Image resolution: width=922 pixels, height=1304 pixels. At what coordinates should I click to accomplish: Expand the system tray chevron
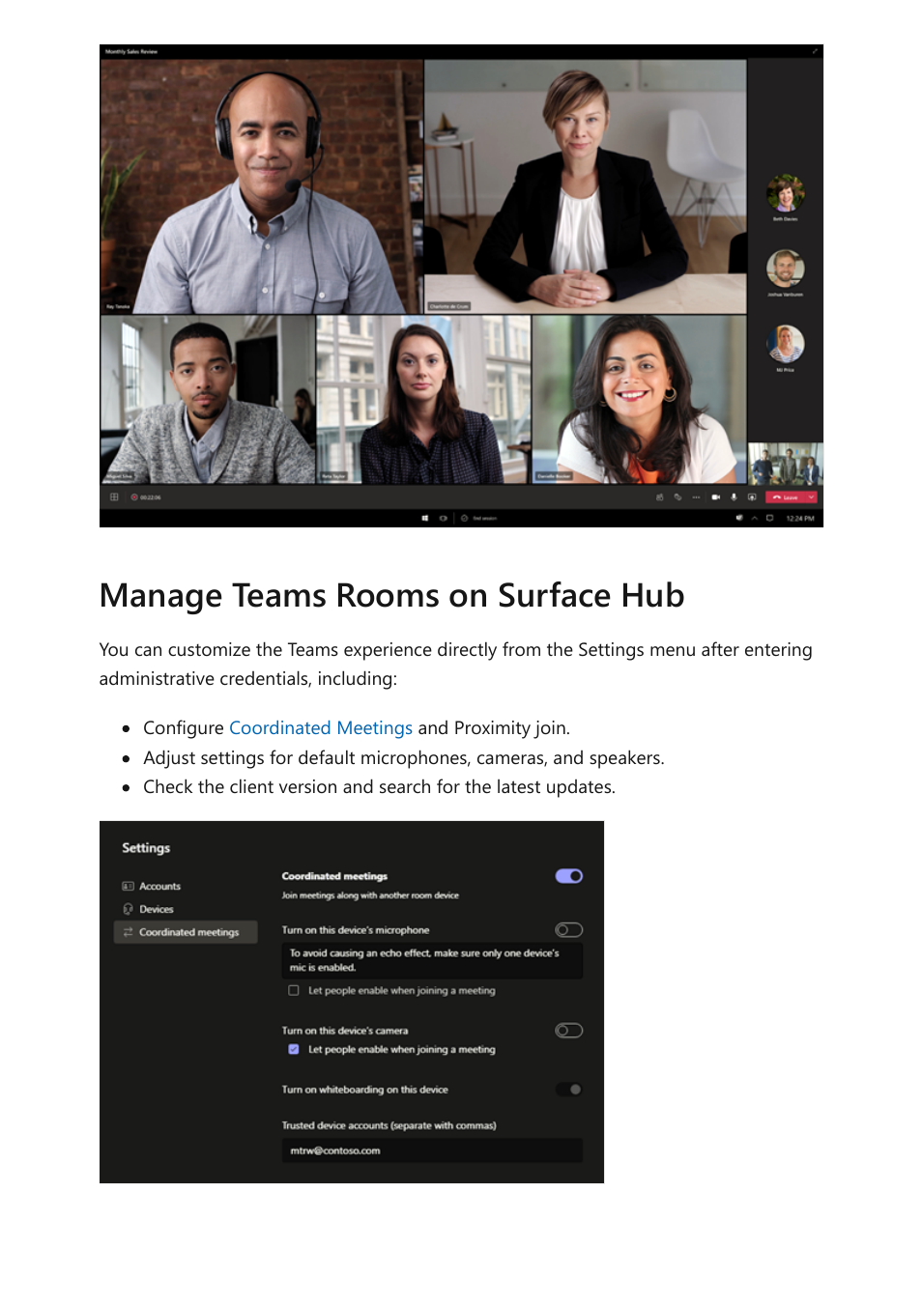click(x=755, y=519)
